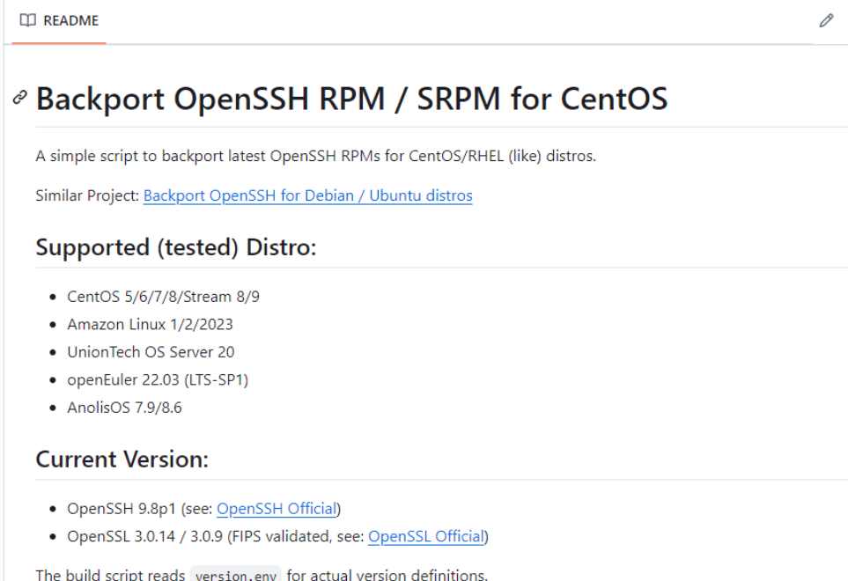Click the Current Version heading
This screenshot has width=848, height=581.
[x=122, y=460]
